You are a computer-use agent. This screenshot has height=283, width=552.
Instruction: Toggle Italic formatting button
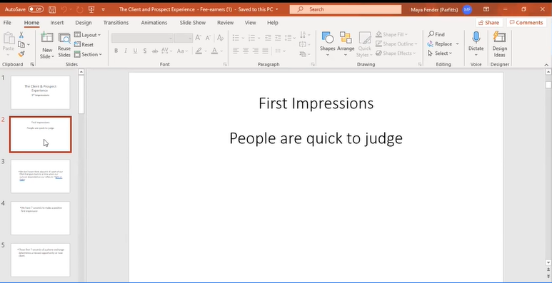[126, 51]
